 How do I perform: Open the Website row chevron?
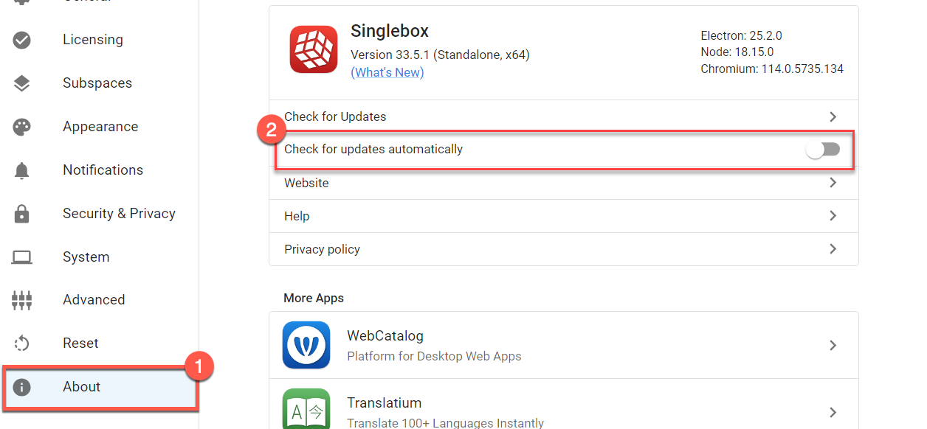click(x=833, y=183)
